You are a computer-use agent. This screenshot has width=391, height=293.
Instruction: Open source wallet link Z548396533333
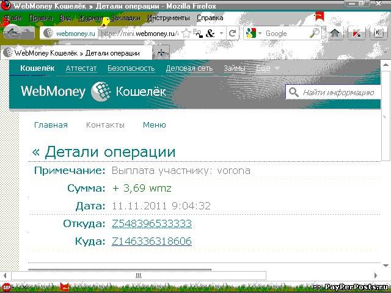152,223
